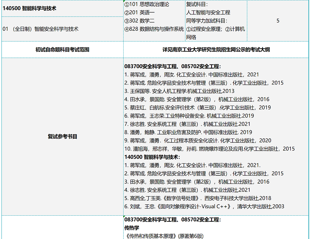The height and width of the screenshot is (239, 310).
Task: Click the 复试参考书目 row label cell
Action: 62,136
